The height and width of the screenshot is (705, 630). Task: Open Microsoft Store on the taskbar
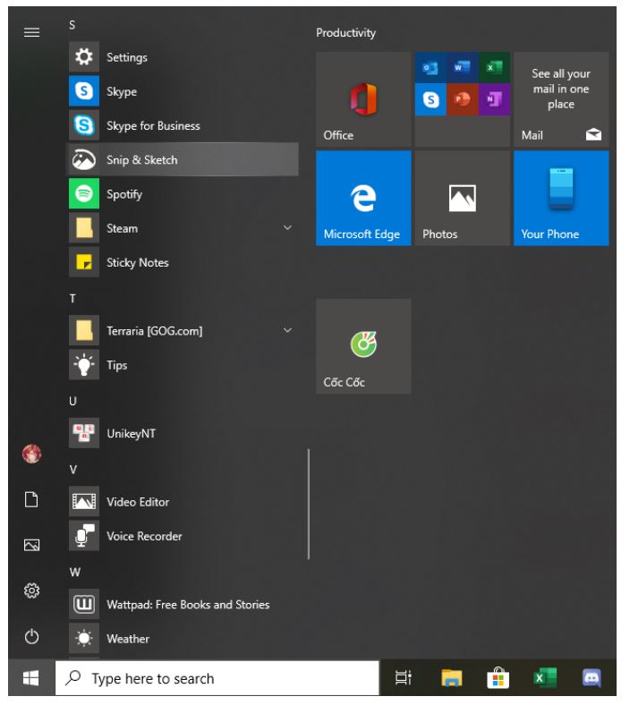point(498,678)
